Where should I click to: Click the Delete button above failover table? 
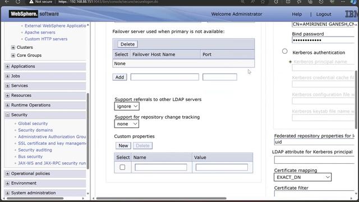[x=127, y=44]
